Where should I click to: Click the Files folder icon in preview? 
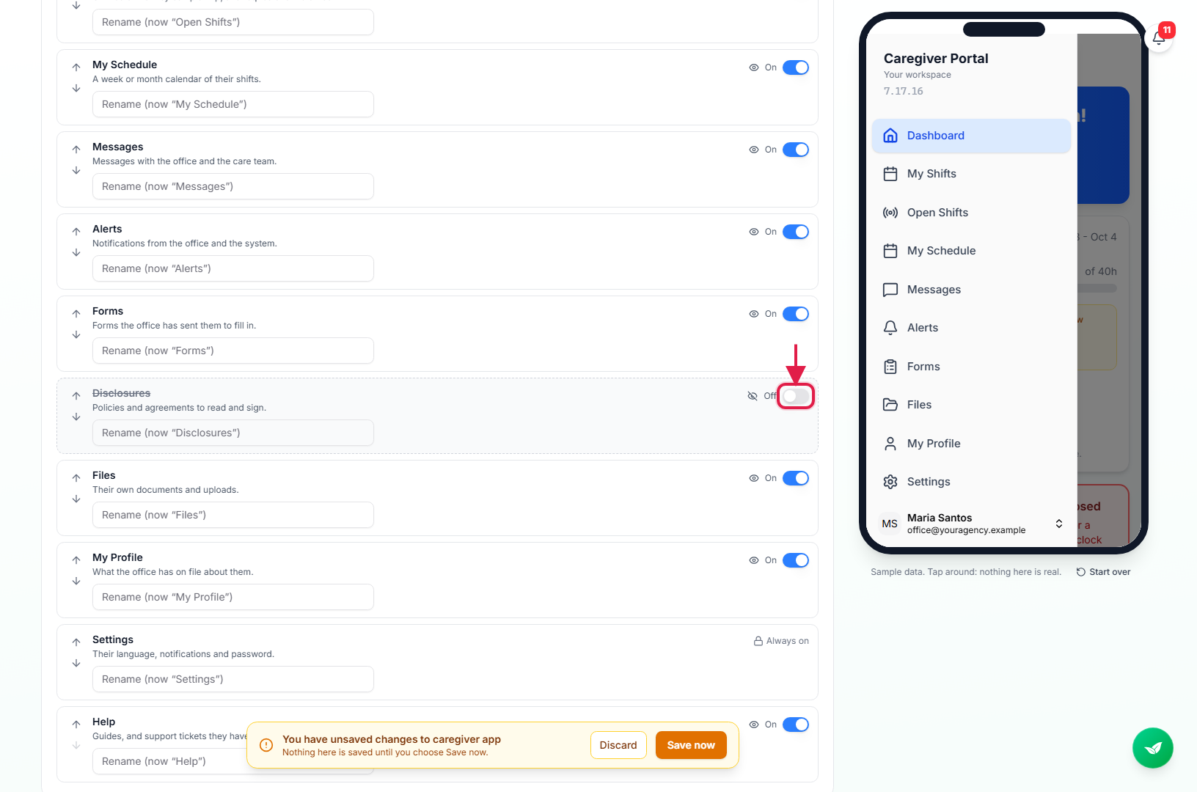tap(890, 405)
